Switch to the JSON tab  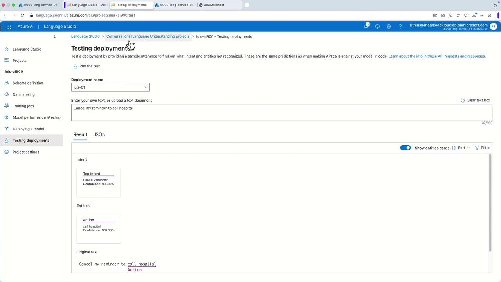pos(99,134)
